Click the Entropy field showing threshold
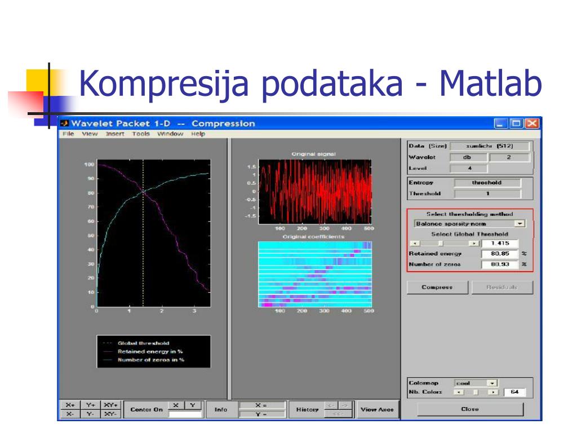 [487, 183]
